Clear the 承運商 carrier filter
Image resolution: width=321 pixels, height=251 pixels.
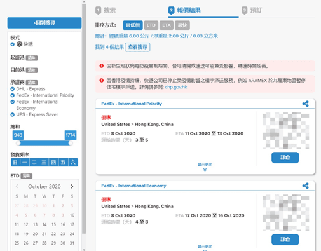point(32,83)
